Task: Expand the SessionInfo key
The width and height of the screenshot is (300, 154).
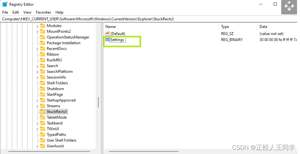Action: 37,78
